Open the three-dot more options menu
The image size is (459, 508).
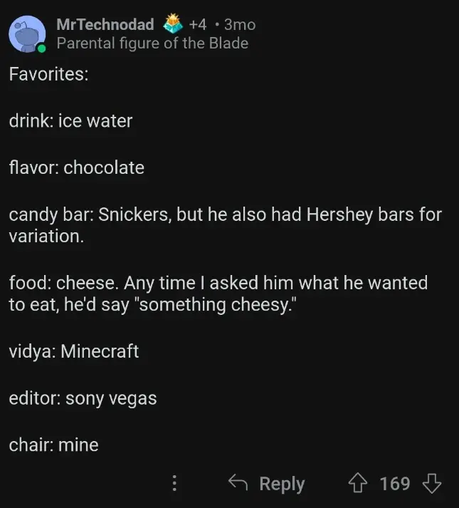tap(174, 484)
